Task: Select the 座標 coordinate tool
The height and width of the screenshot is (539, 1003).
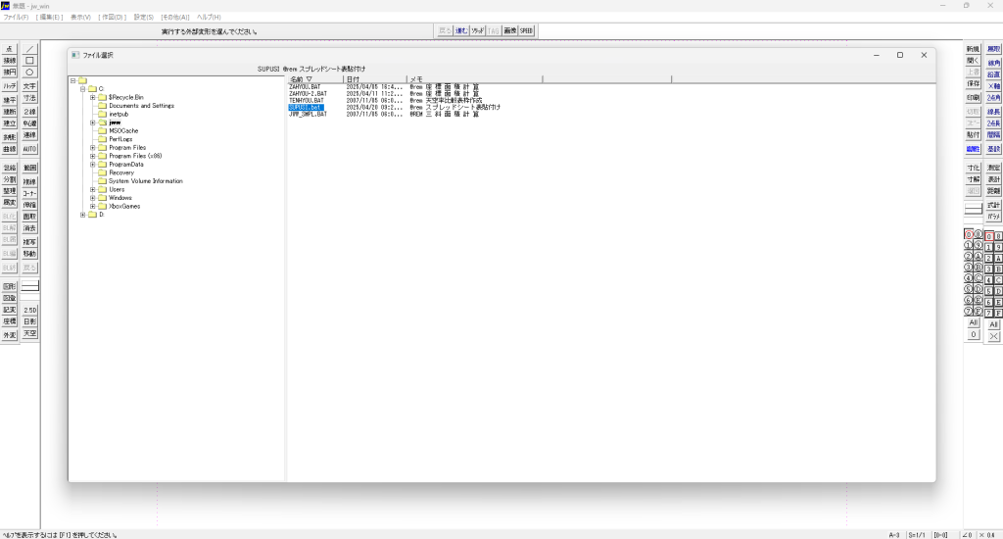Action: click(9, 322)
